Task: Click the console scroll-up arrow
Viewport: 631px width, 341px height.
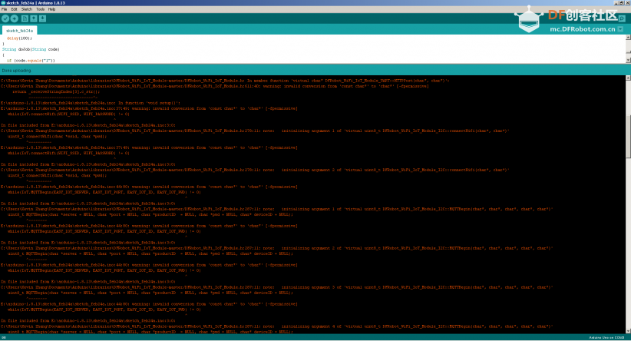Action: 628,78
